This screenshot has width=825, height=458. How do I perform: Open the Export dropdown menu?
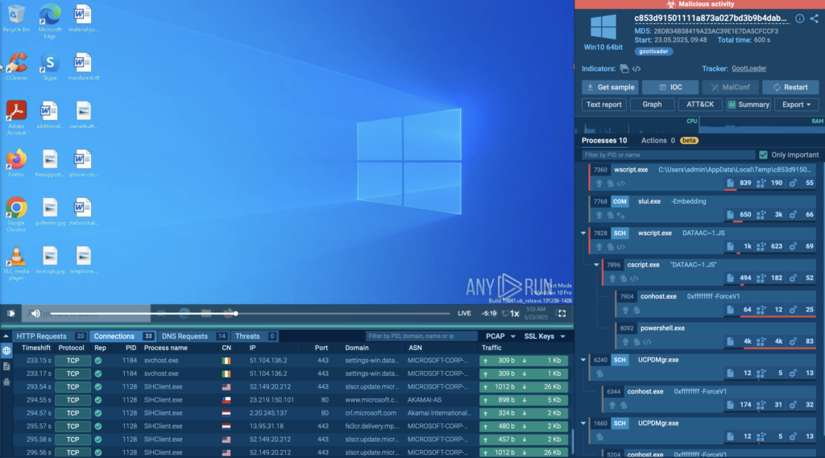coord(796,105)
